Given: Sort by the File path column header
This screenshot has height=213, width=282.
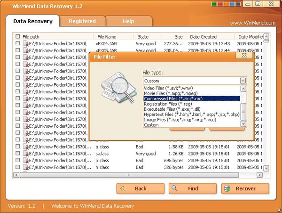Looking at the screenshot, I should click(x=56, y=37).
